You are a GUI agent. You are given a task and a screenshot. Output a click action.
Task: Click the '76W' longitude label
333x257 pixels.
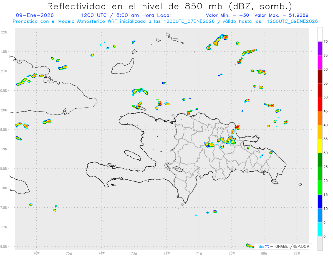[36, 253]
